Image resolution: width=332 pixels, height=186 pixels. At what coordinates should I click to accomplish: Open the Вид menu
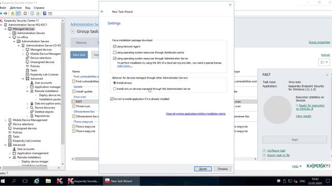click(x=27, y=8)
